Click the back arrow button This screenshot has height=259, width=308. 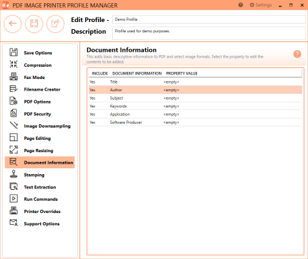point(12,23)
